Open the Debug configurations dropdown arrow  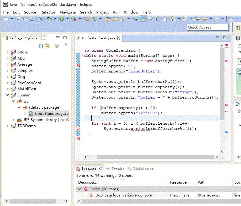click(55, 19)
